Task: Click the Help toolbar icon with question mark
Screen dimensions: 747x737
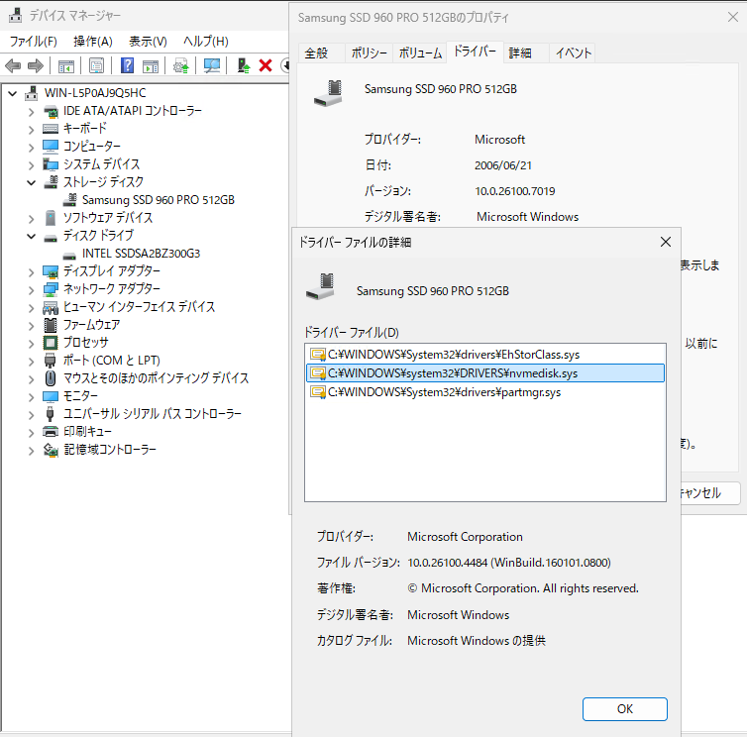Action: [x=128, y=65]
